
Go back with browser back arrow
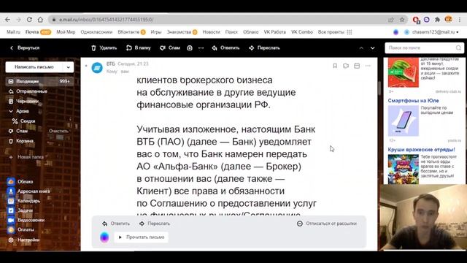click(7, 20)
